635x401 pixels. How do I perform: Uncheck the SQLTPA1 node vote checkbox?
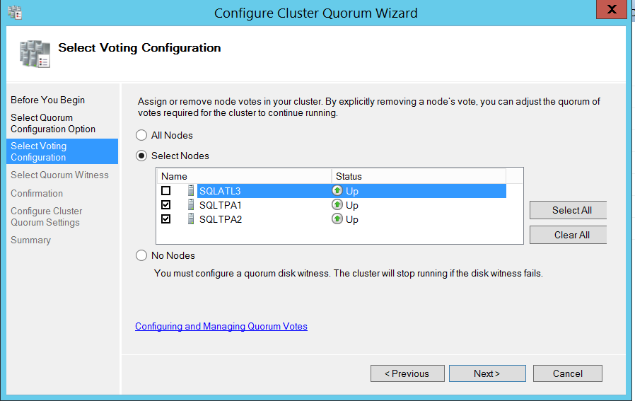click(165, 205)
